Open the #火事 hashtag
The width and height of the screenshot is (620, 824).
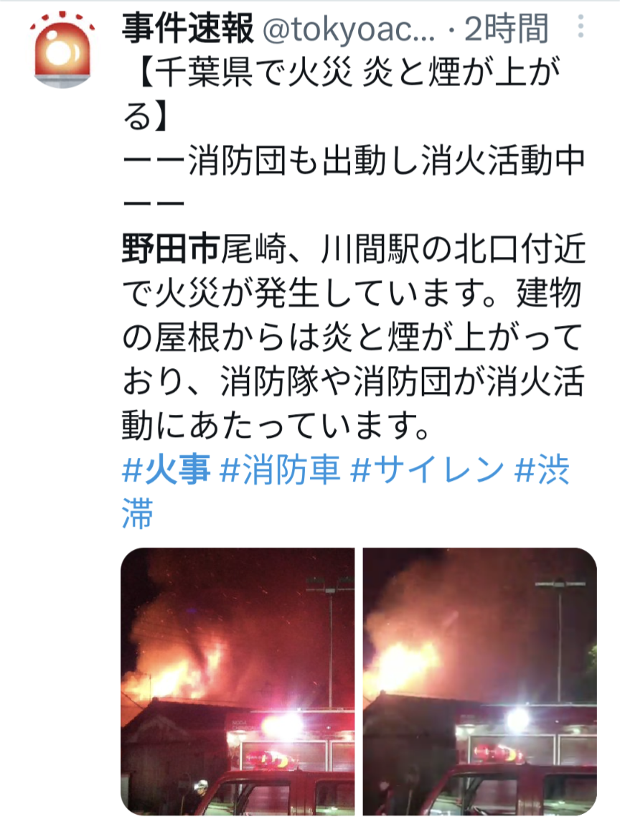coord(166,469)
